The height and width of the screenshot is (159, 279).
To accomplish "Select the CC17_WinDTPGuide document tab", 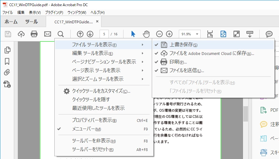I will point(74,22).
